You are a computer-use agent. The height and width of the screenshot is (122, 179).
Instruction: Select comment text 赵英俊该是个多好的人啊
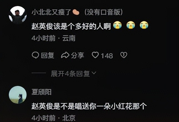pos(71,27)
